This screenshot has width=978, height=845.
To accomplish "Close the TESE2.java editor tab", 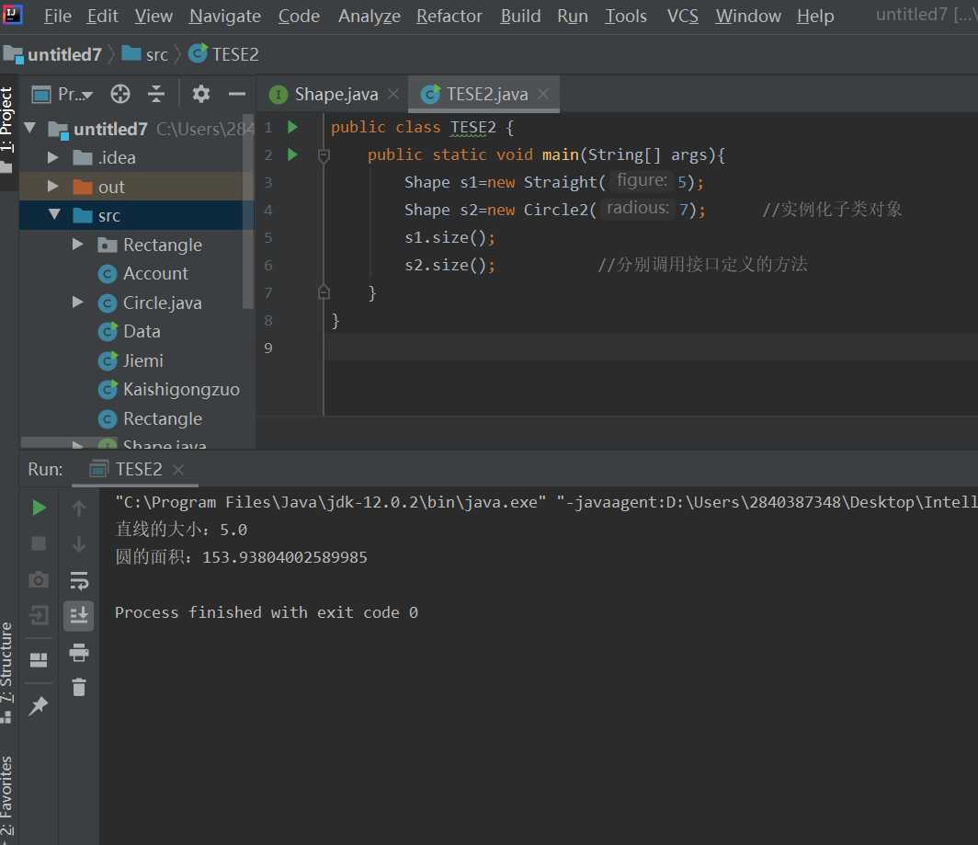I will (544, 94).
